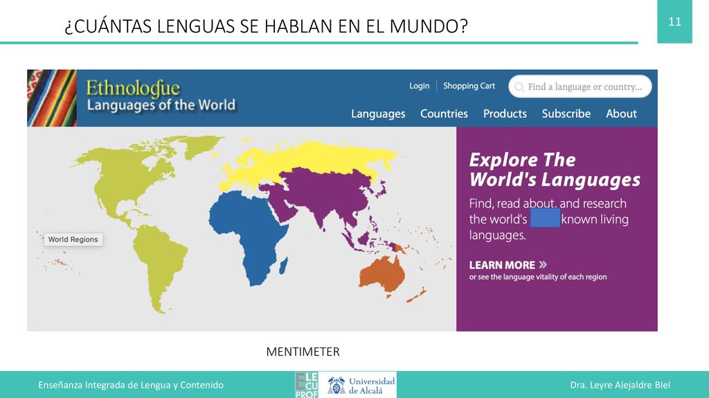The height and width of the screenshot is (398, 709).
Task: Click the magnifier icon in the search box
Action: tap(519, 87)
